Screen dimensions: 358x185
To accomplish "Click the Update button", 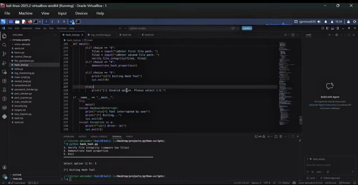I will (247, 28).
